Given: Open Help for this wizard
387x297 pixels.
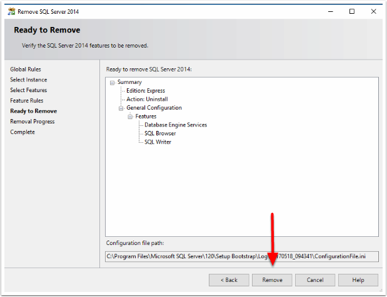Looking at the screenshot, I should tap(358, 280).
